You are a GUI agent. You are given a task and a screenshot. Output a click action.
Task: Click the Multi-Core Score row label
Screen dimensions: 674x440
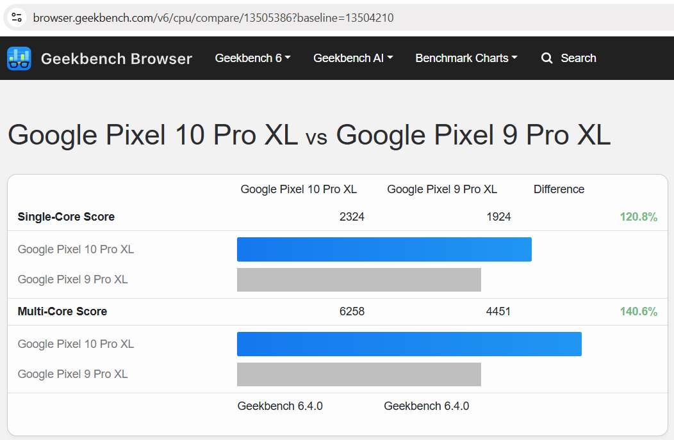coord(62,311)
